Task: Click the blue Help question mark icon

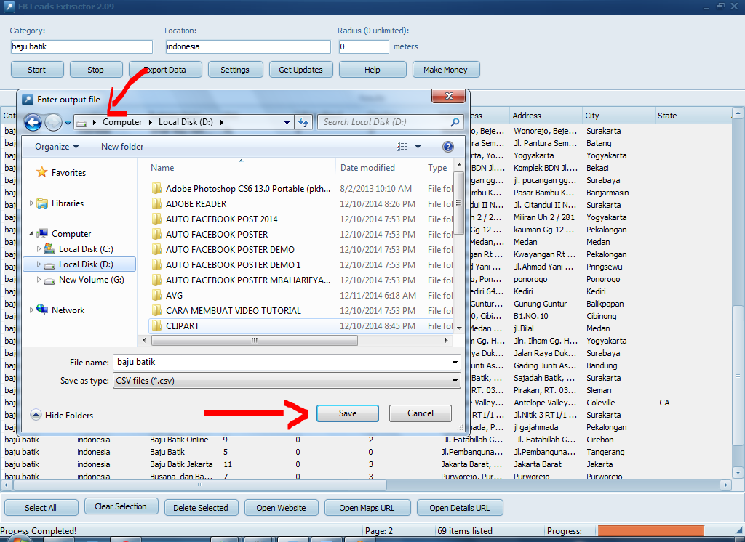Action: [x=447, y=147]
